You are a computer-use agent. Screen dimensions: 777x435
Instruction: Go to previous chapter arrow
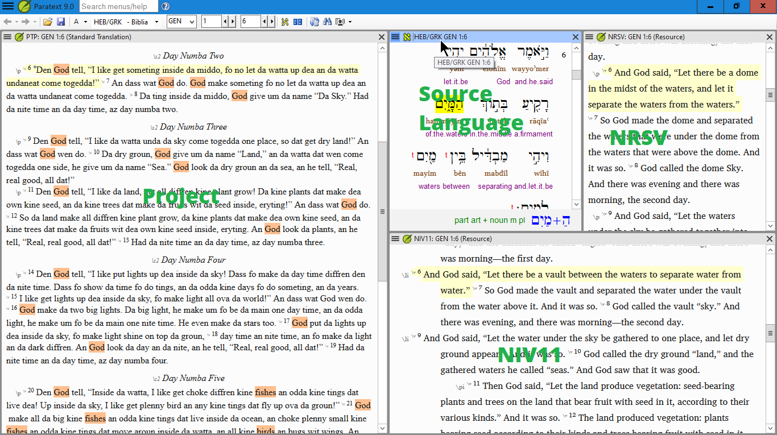click(x=225, y=22)
